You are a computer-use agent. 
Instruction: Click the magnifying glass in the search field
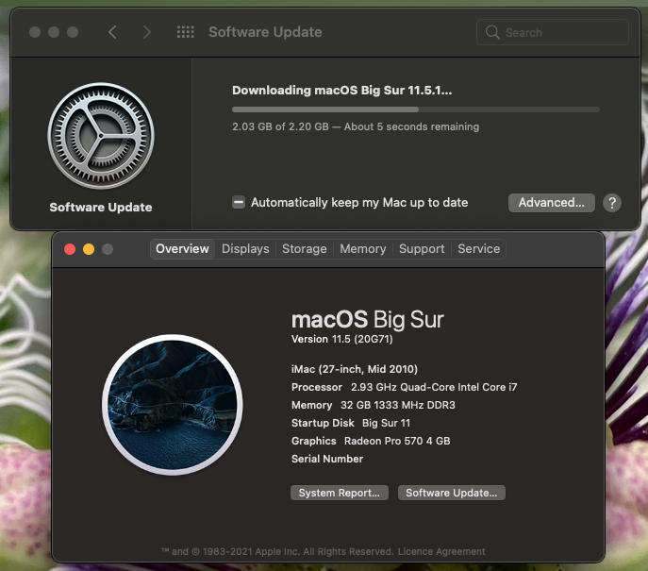pyautogui.click(x=492, y=32)
